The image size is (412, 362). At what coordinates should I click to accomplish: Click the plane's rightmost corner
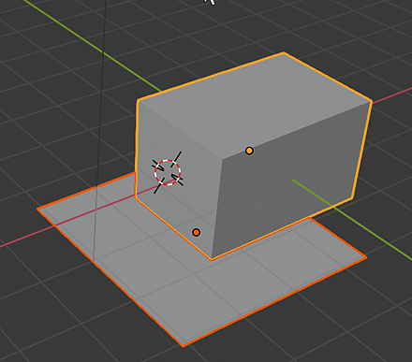tap(366, 257)
